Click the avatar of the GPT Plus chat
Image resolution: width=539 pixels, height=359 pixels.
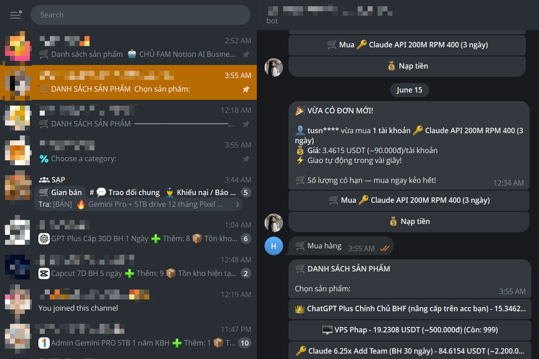click(x=17, y=232)
